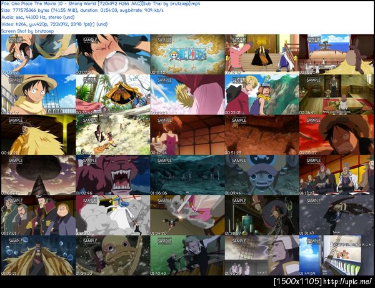
Task: Click the [1500x1105] dimensions label
Action: click(298, 281)
